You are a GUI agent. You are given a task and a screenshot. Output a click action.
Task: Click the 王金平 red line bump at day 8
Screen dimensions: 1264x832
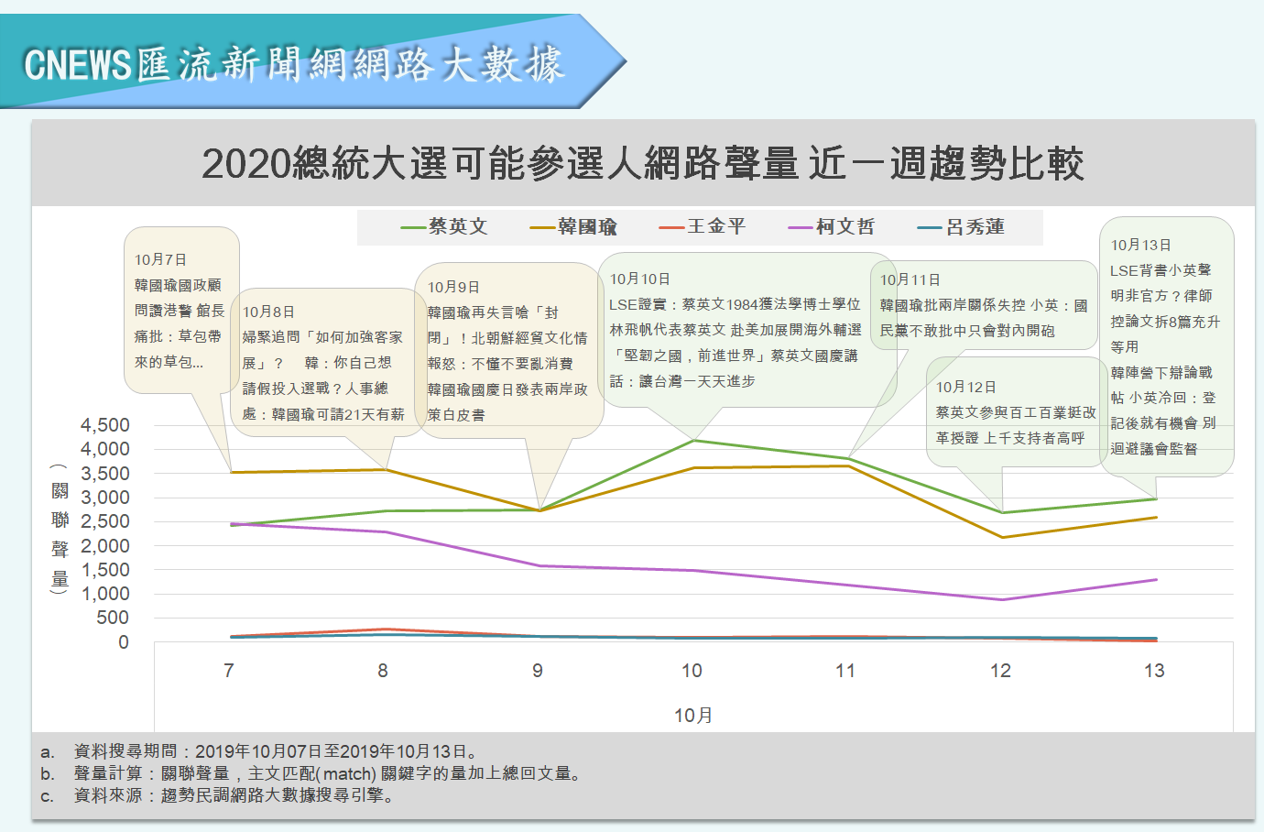(x=385, y=629)
